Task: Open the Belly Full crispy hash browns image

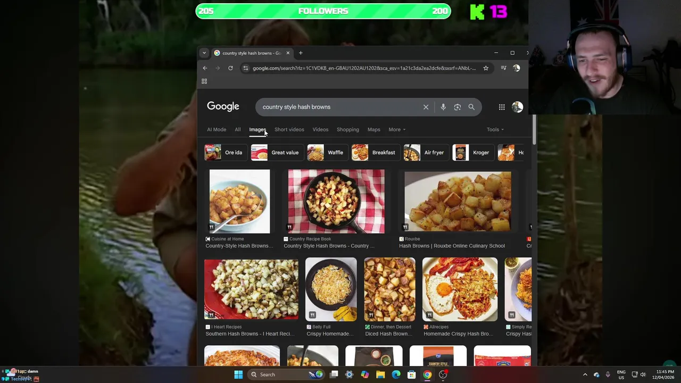Action: click(x=331, y=289)
